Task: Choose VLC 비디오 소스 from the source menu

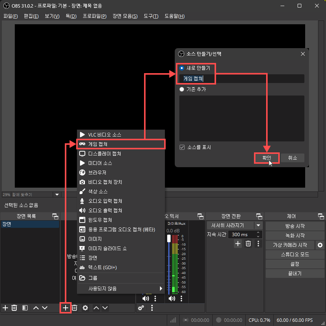Action: tap(121, 135)
